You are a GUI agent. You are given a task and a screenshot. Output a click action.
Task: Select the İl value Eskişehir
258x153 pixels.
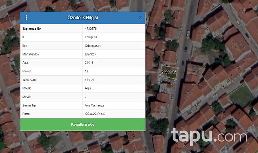pyautogui.click(x=91, y=37)
